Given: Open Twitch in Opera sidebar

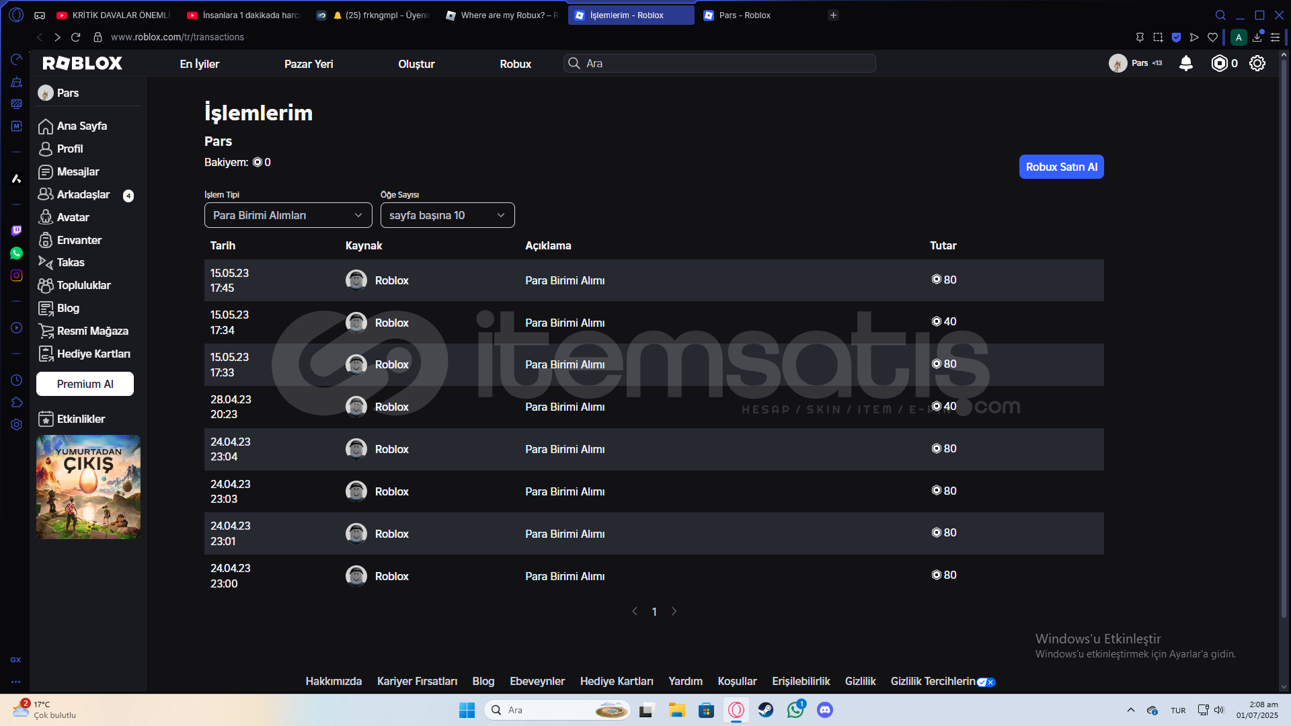Looking at the screenshot, I should tap(16, 231).
